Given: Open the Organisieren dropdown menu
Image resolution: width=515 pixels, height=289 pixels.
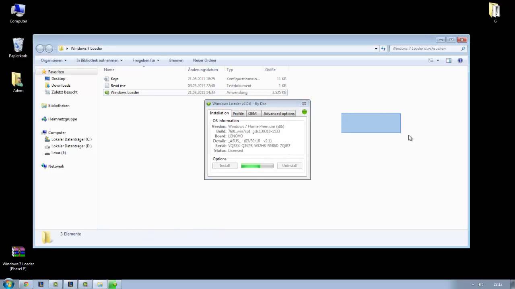Looking at the screenshot, I should pyautogui.click(x=54, y=60).
